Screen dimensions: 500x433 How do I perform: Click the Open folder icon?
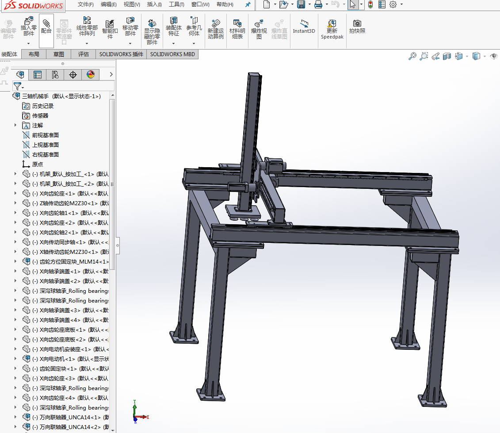[x=283, y=4]
